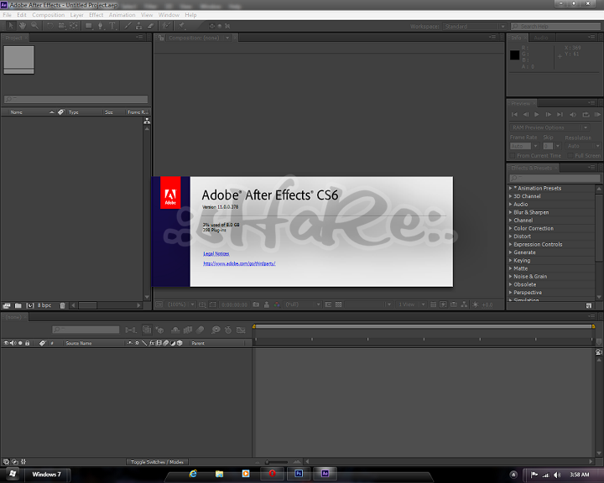Click the Windows Start orb button

tap(13, 474)
